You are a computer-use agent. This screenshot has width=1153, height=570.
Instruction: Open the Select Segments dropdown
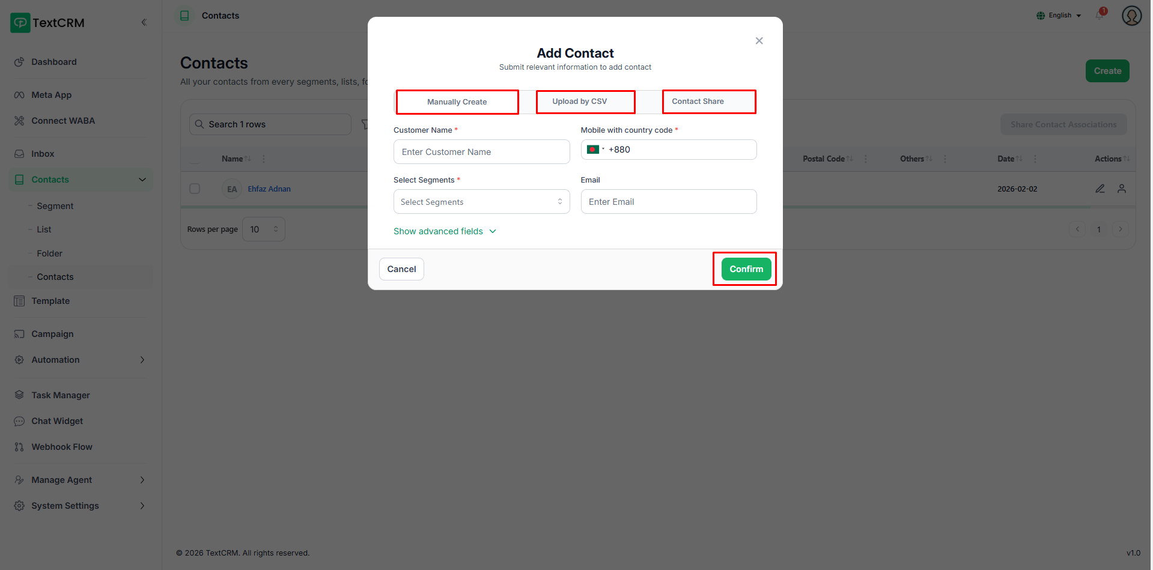tap(481, 202)
